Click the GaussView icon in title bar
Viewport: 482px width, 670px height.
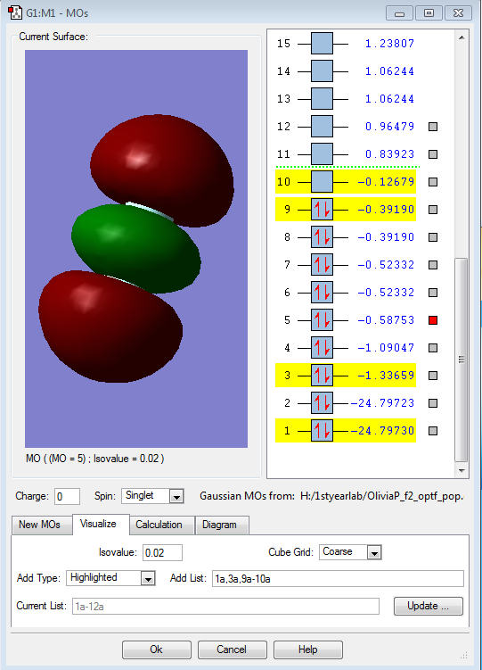[15, 12]
